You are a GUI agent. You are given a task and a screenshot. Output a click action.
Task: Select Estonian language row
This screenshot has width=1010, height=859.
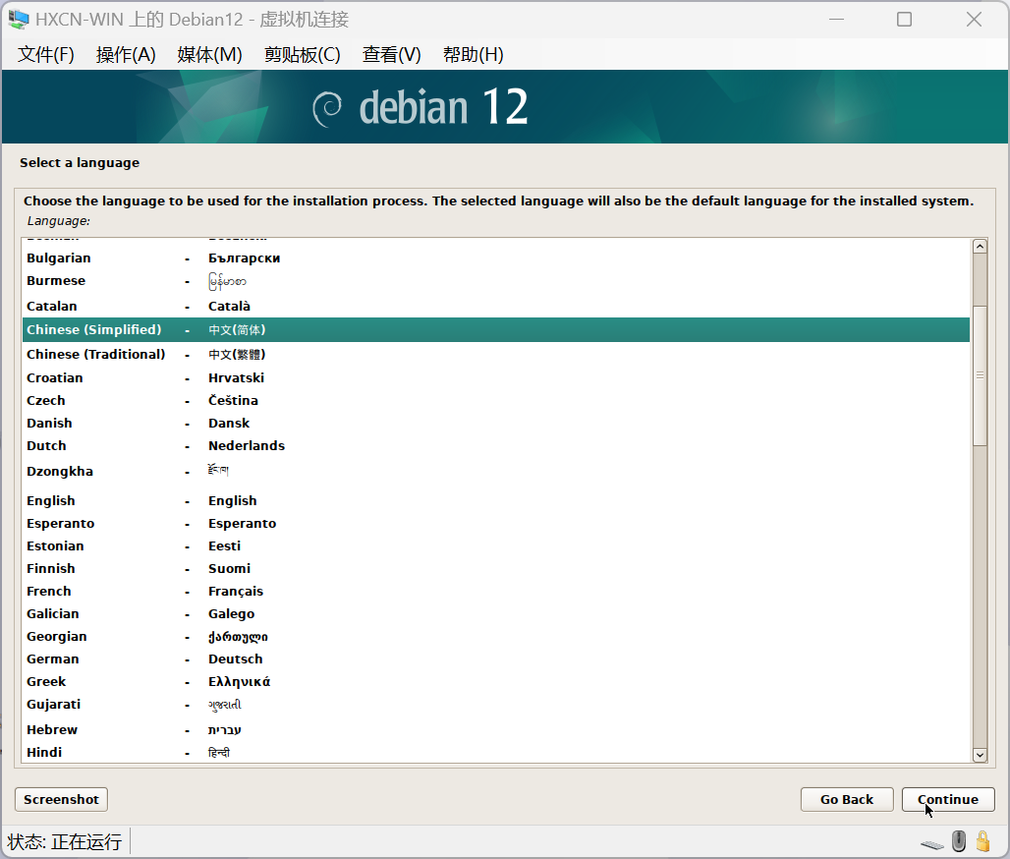496,545
